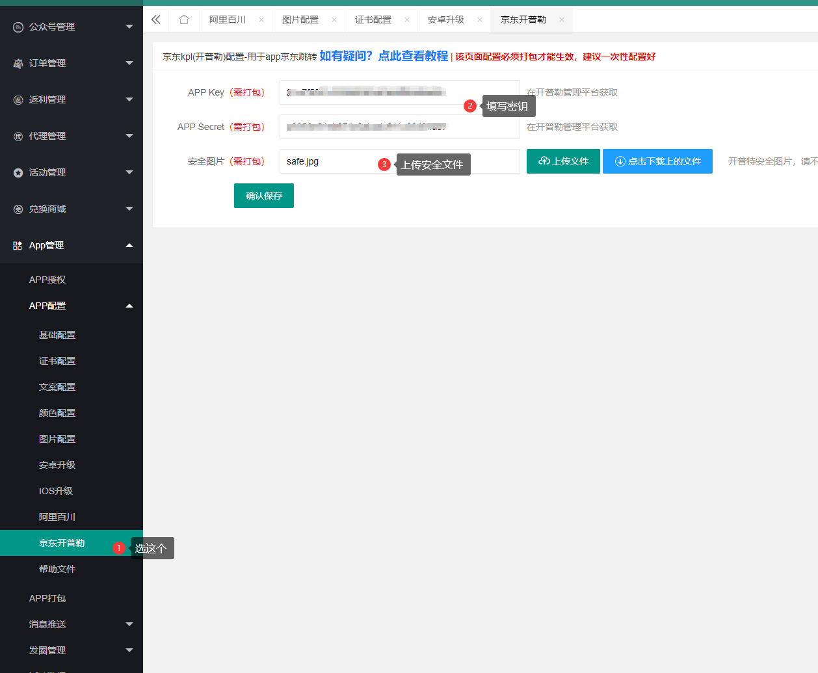818x673 pixels.
Task: Close the 安卓升级 tab
Action: pyautogui.click(x=480, y=20)
